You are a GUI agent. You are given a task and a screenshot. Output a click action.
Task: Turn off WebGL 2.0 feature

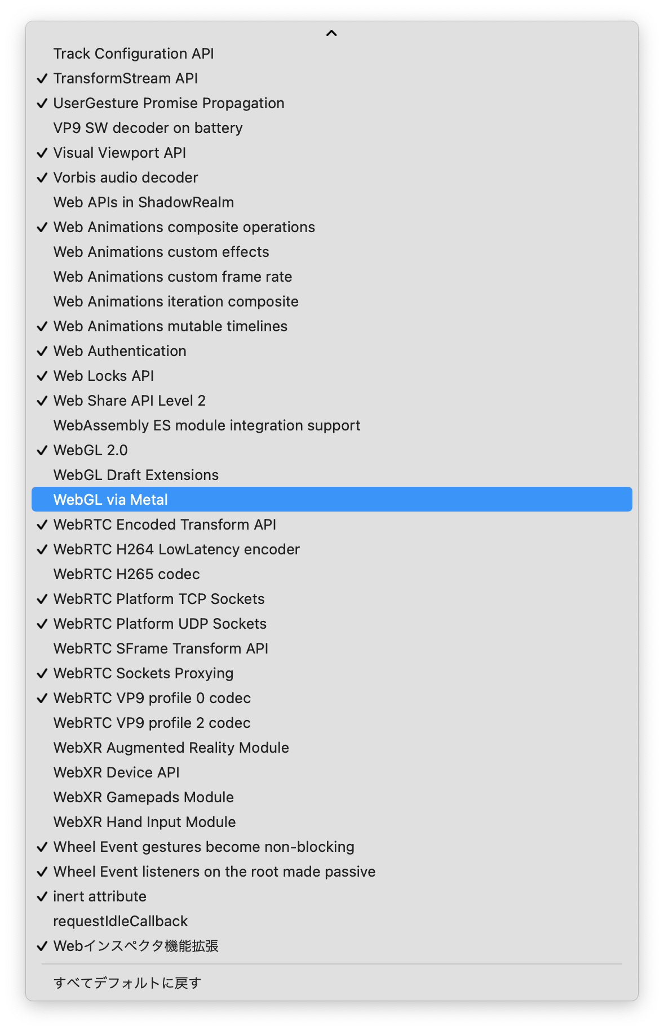point(90,450)
